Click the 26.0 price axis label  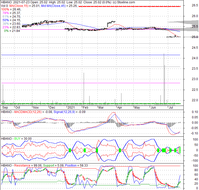click(195, 16)
